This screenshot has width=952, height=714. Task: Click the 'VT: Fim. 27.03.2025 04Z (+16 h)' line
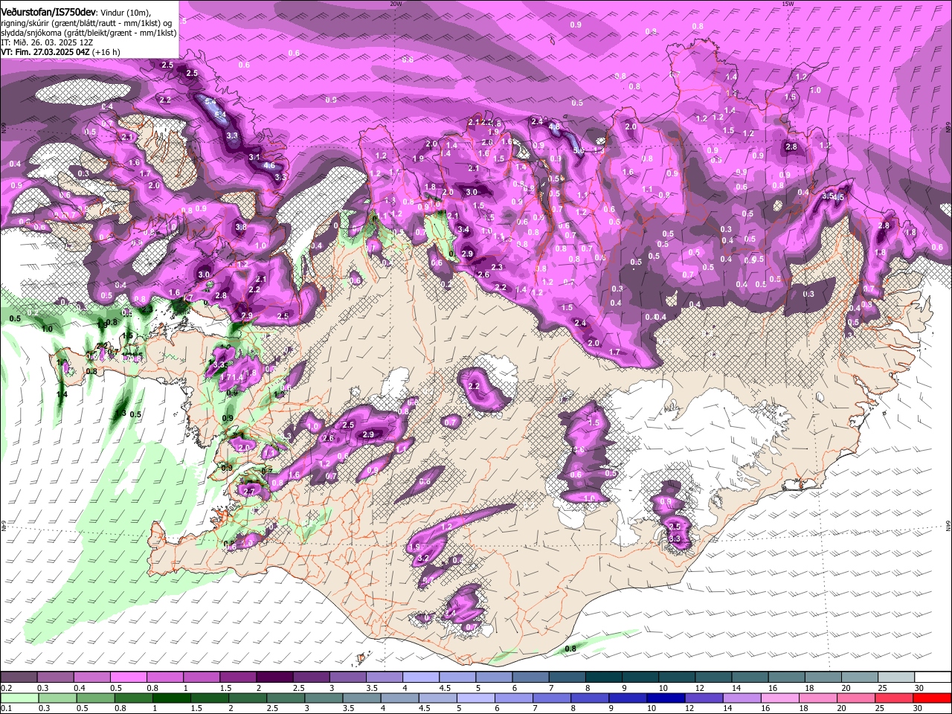click(x=60, y=52)
